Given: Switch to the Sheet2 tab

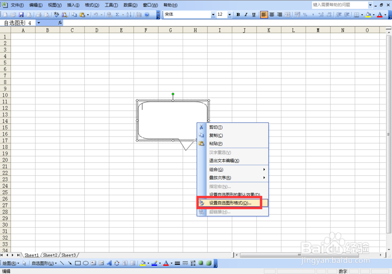Looking at the screenshot, I should (x=50, y=255).
